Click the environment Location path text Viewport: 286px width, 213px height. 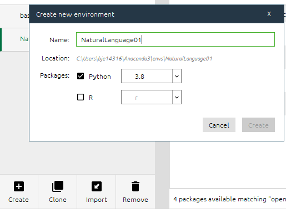[x=144, y=59]
